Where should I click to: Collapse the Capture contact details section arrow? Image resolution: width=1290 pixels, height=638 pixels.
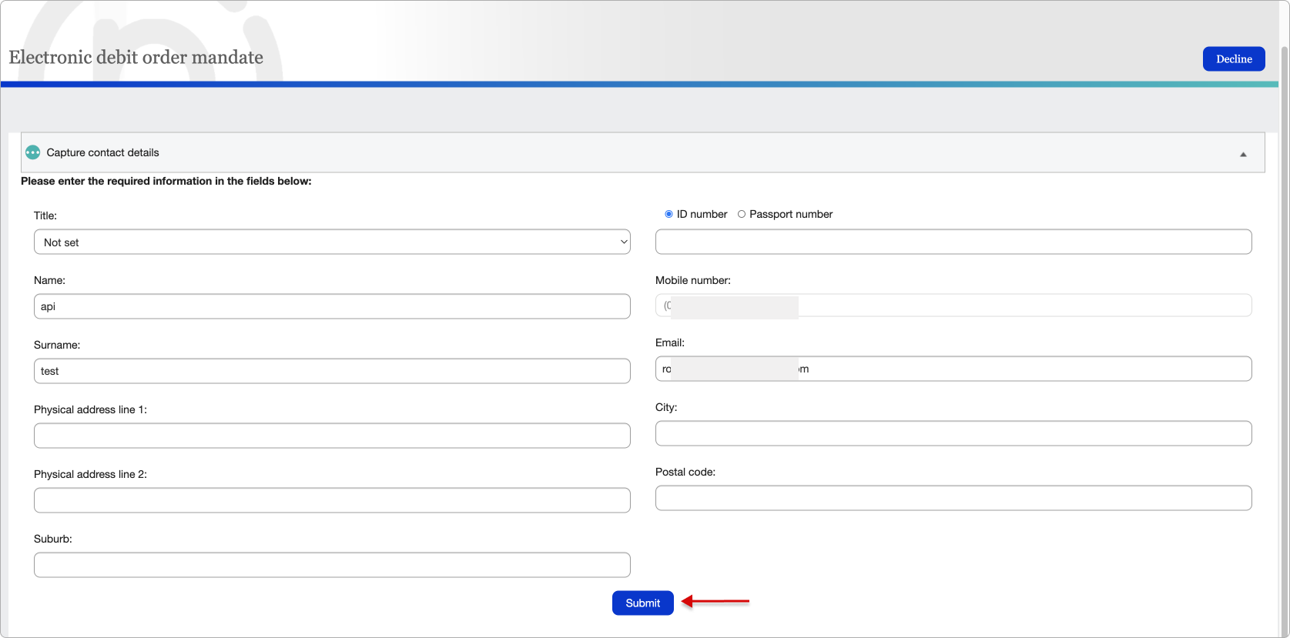pyautogui.click(x=1243, y=154)
